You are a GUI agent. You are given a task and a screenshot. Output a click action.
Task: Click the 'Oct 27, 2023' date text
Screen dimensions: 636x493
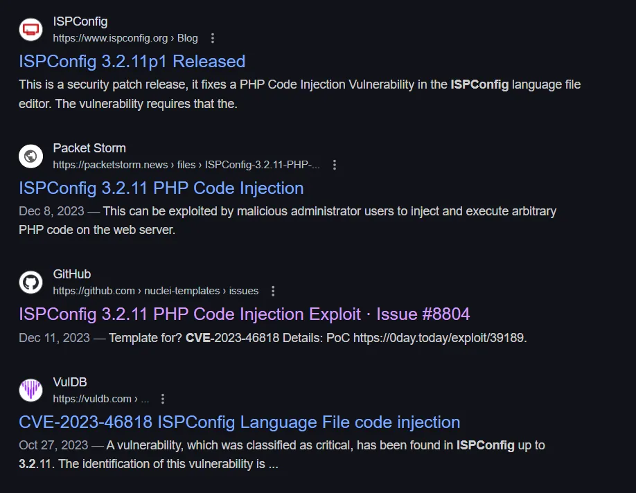click(53, 445)
